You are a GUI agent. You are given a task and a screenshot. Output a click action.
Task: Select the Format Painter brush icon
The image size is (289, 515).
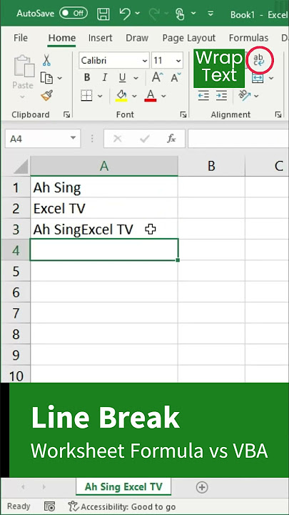point(47,96)
